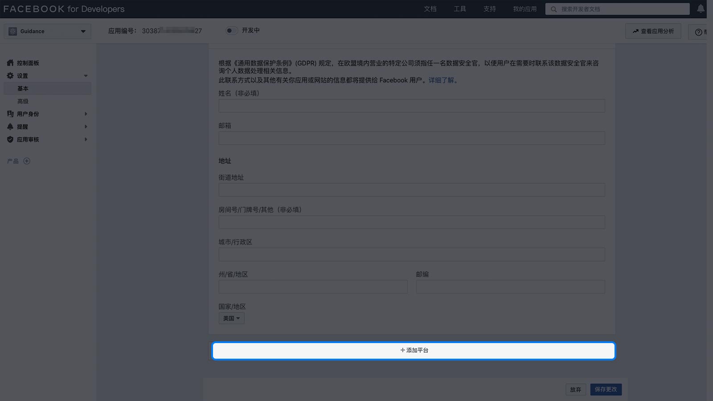Click the help question mark icon
Screen dimensions: 713x401
(698, 32)
